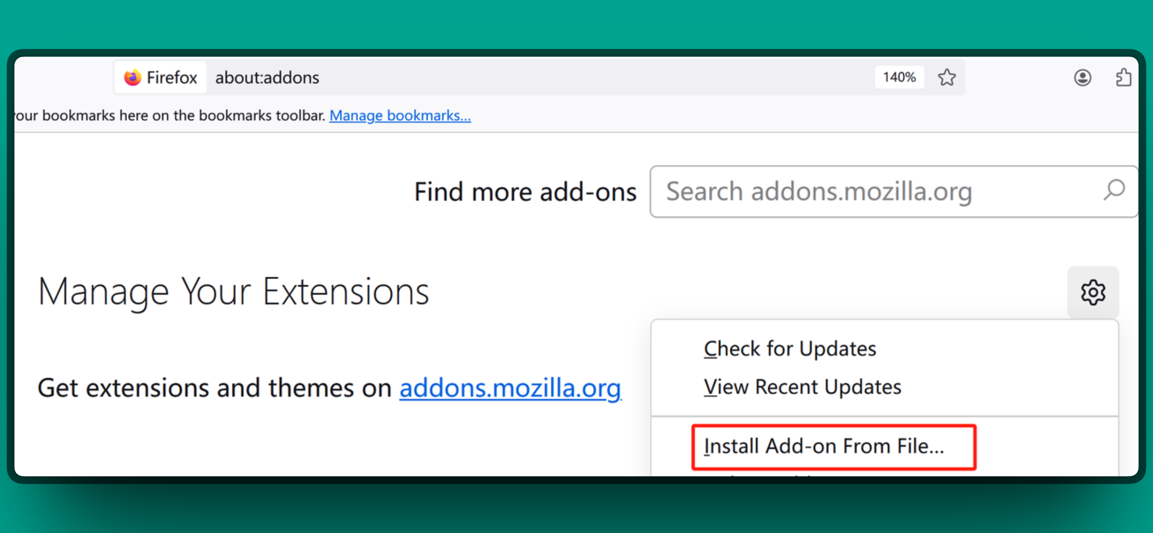Viewport: 1153px width, 533px height.
Task: Click empty space in the address bar
Action: [x=582, y=78]
